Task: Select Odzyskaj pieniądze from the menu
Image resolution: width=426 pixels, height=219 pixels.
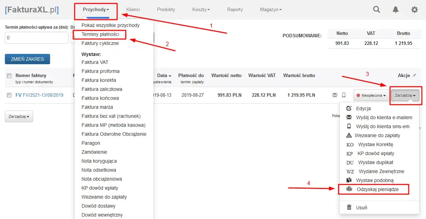Action: [377, 189]
